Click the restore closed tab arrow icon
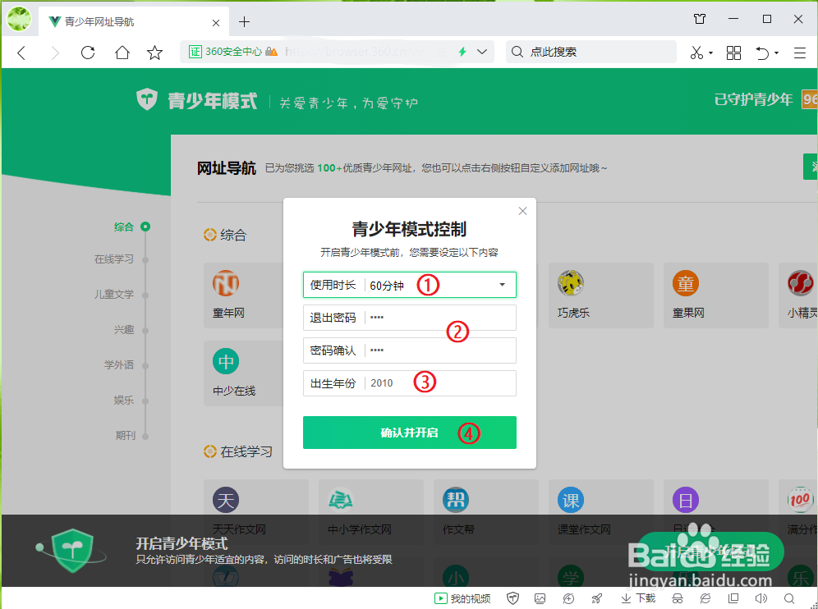 761,52
